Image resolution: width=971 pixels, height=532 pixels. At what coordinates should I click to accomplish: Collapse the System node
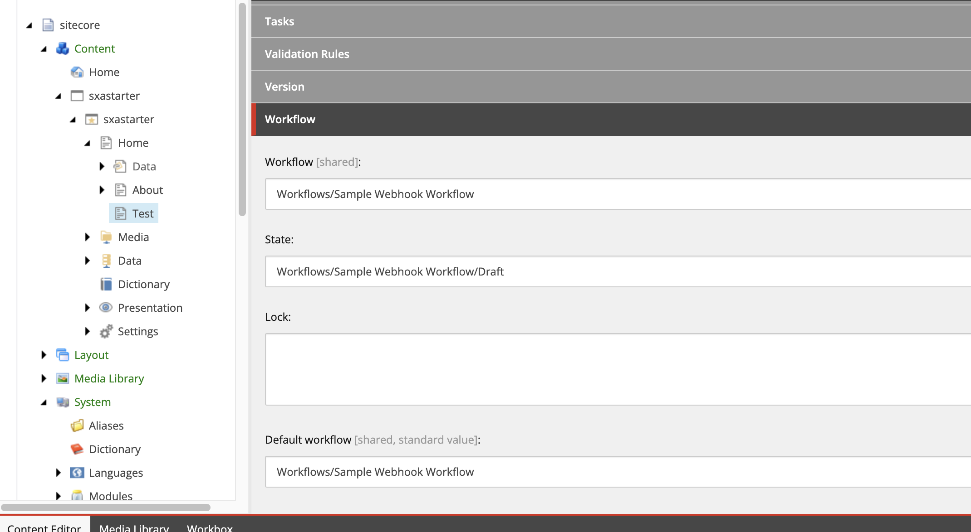(x=44, y=402)
